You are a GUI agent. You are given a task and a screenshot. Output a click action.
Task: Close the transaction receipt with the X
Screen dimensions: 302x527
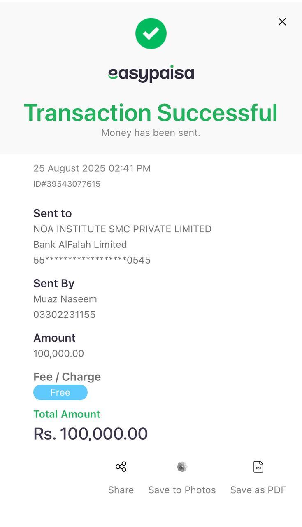282,22
